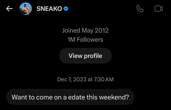The height and width of the screenshot is (110, 171).
Task: Click the checkmark next to SNEAKO
Action: coord(66,9)
